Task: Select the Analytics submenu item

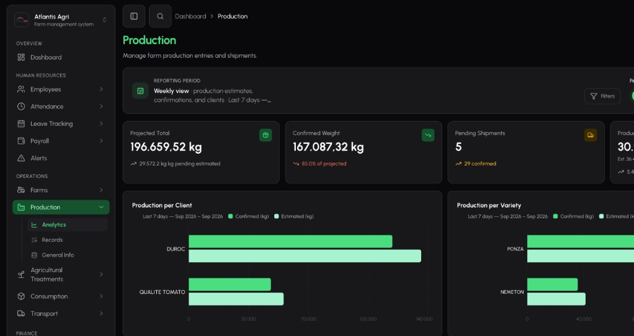Action: pos(68,225)
